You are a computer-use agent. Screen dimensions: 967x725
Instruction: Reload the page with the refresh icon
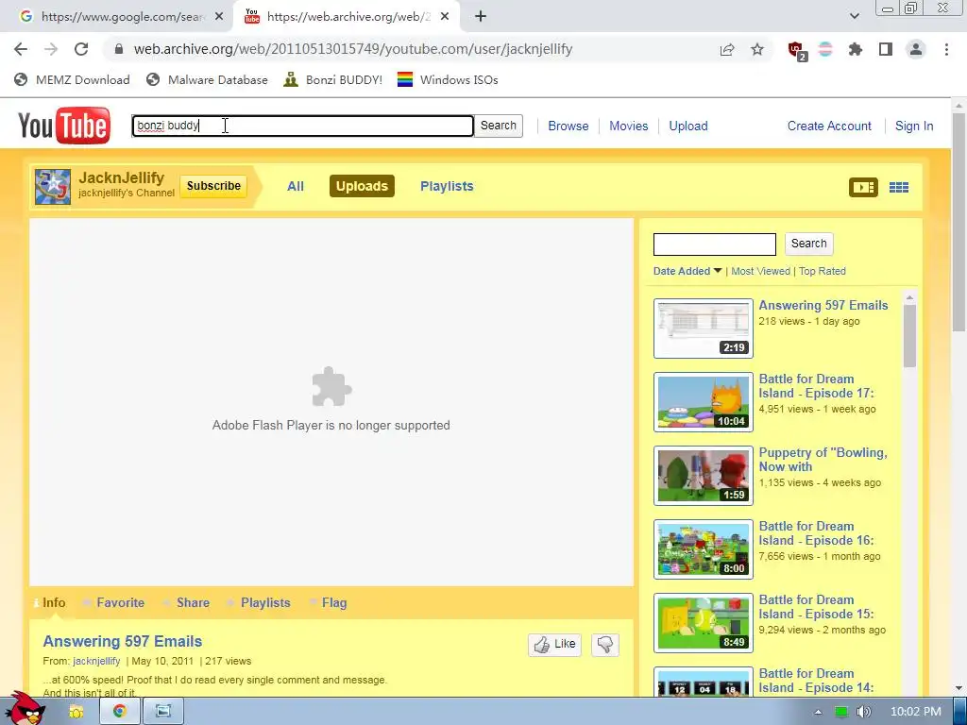(81, 49)
